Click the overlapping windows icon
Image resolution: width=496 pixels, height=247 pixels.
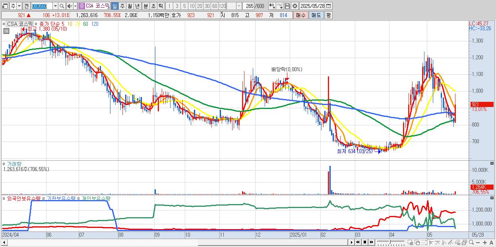coord(417,242)
